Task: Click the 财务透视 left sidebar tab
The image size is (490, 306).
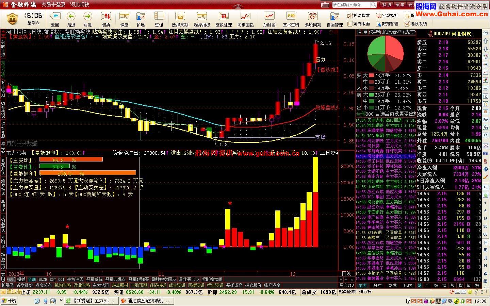Action: click(x=3, y=109)
